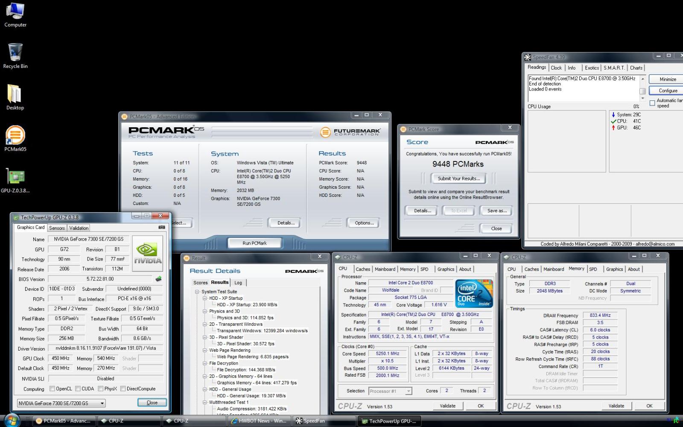This screenshot has width=683, height=427.
Task: Collapse the Web Page Rendering node
Action: coord(205,351)
